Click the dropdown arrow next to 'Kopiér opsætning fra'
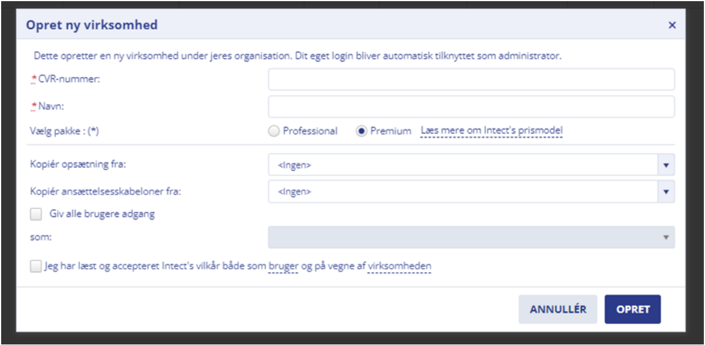The width and height of the screenshot is (705, 345). click(x=666, y=165)
